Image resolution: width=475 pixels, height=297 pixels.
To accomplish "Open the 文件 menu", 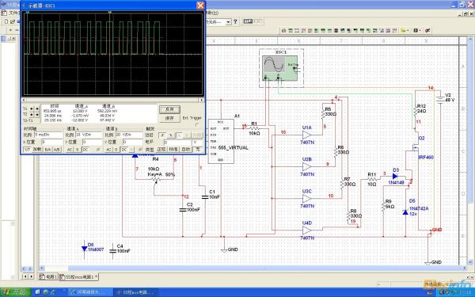I will [14, 13].
